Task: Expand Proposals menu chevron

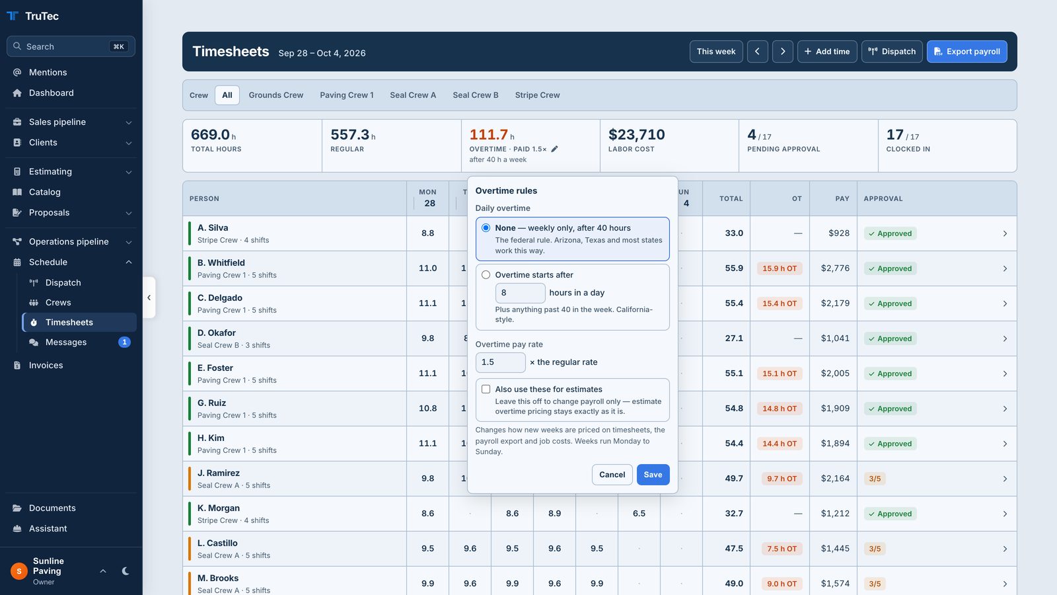Action: point(129,213)
